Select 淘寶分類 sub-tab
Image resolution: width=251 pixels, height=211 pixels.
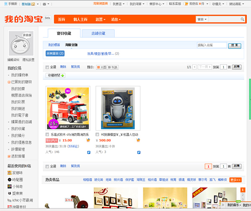71,45
